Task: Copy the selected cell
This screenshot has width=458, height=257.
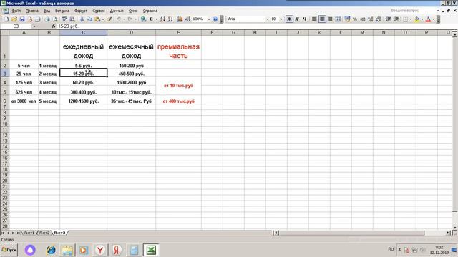Action: pyautogui.click(x=89, y=19)
